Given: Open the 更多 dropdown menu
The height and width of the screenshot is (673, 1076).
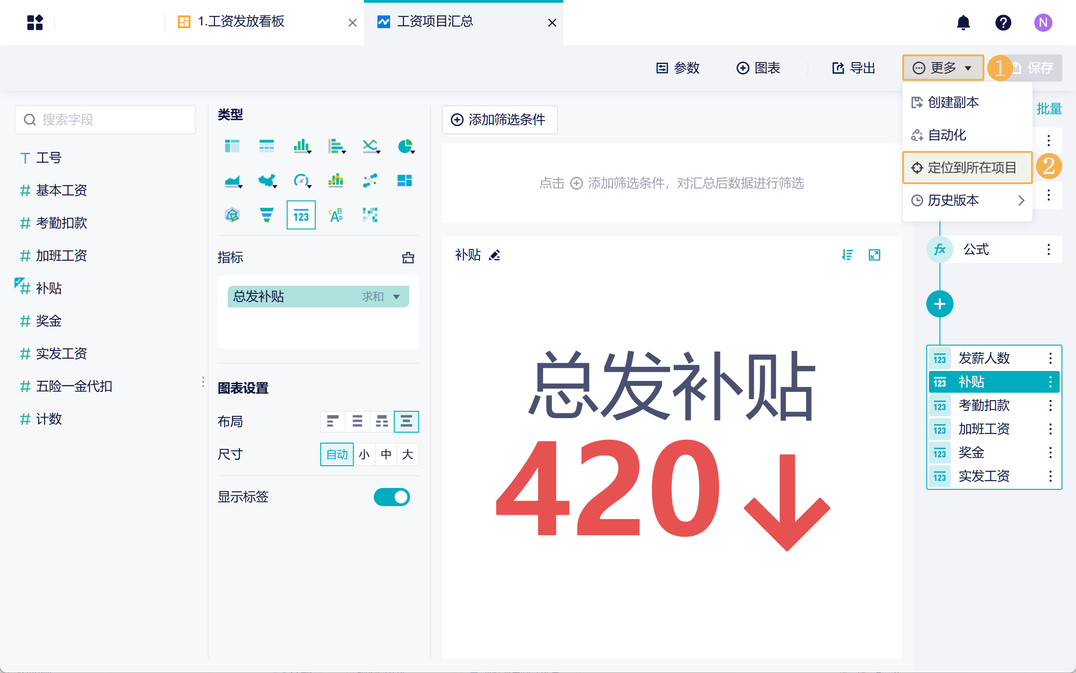Looking at the screenshot, I should pyautogui.click(x=943, y=68).
